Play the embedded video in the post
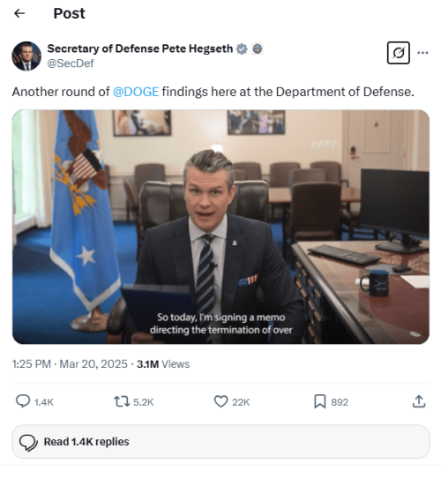The height and width of the screenshot is (486, 441). pyautogui.click(x=220, y=227)
